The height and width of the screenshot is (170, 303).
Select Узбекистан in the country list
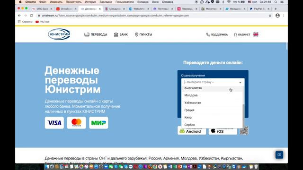[x=212, y=102]
